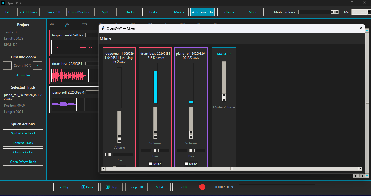Adjust the drum_beat channel Pan slider
Image resolution: width=371 pixels, height=196 pixels.
(x=155, y=150)
